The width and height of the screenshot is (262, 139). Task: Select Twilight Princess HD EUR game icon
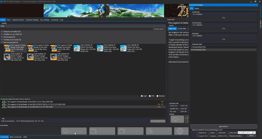pos(7,57)
